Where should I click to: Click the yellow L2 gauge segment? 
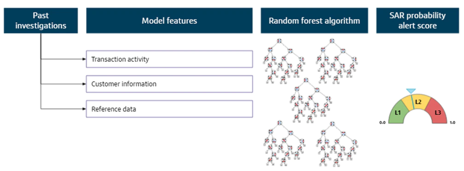(x=418, y=102)
